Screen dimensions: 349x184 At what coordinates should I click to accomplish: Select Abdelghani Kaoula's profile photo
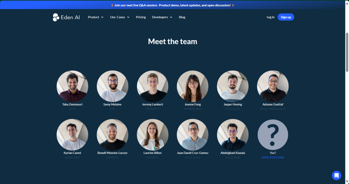(x=233, y=135)
